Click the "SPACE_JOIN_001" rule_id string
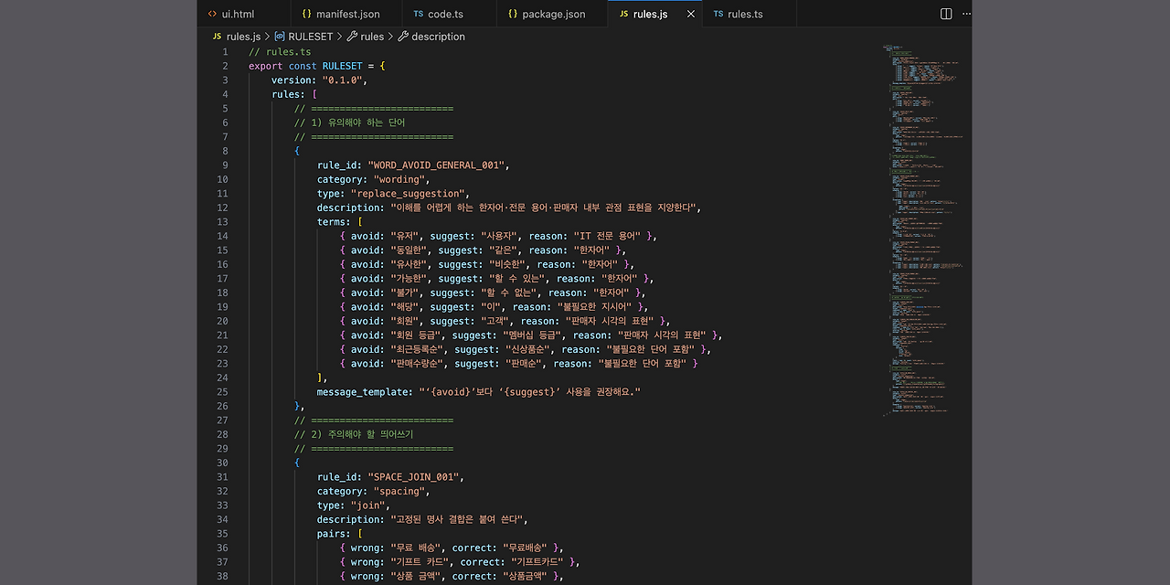Viewport: 1170px width, 585px height. click(413, 477)
